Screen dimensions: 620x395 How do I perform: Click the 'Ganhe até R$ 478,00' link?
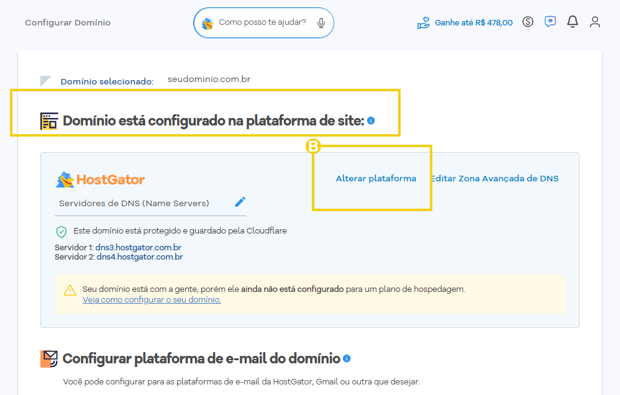[474, 23]
